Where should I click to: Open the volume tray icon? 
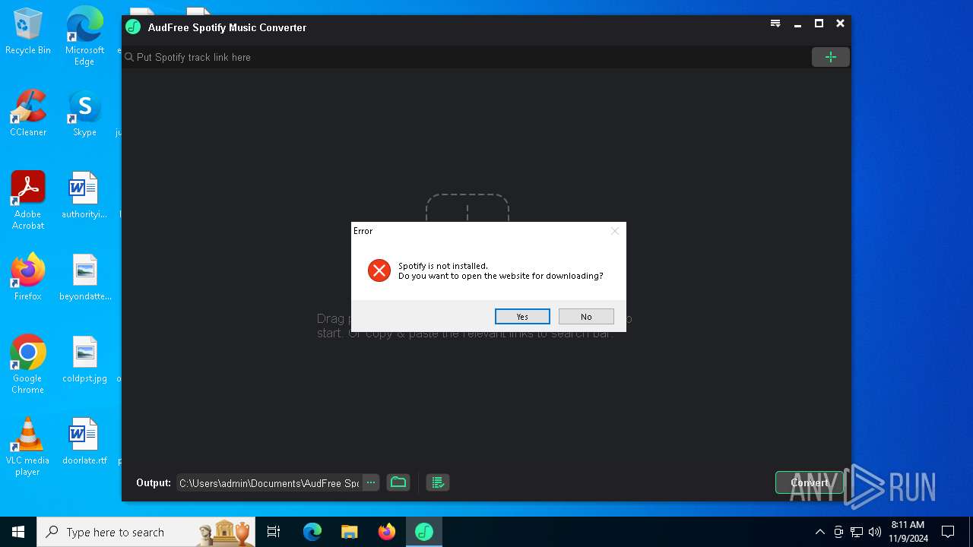click(875, 532)
